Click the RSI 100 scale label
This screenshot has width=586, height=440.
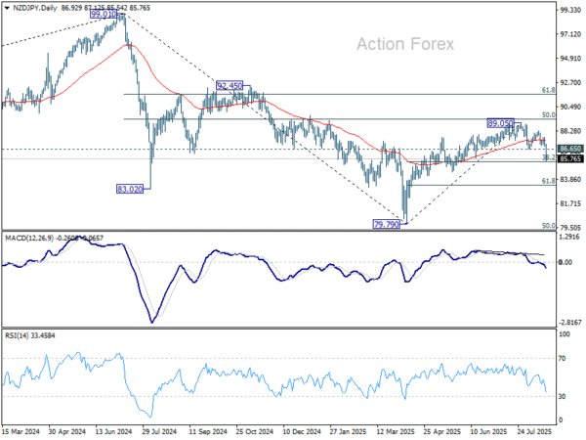[x=565, y=334]
